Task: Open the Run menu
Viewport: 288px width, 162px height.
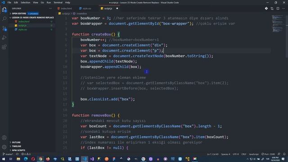Action: [x=49, y=3]
